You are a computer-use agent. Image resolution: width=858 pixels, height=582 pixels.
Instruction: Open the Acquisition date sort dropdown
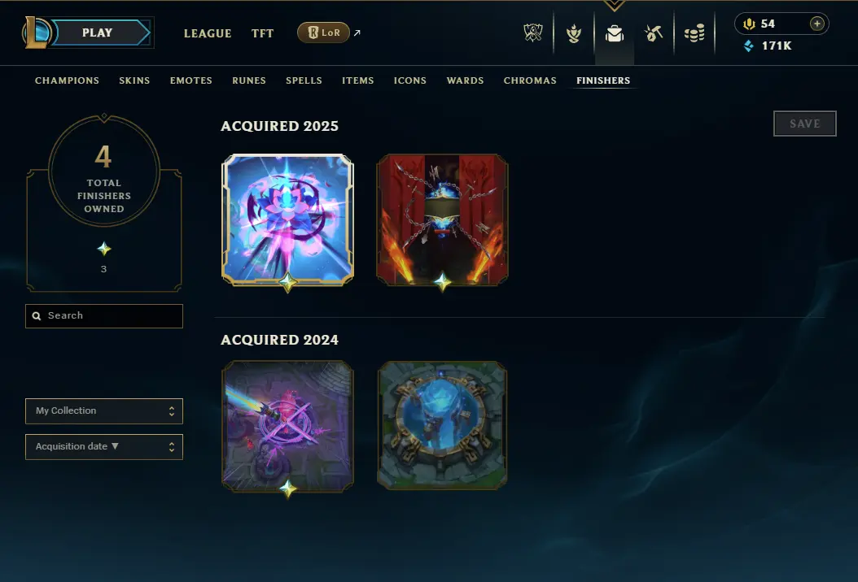104,447
